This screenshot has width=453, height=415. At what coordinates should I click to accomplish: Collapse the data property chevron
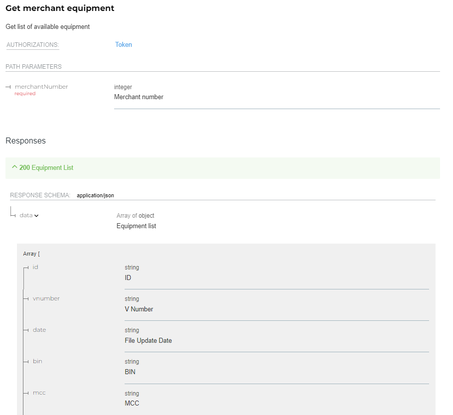(36, 215)
